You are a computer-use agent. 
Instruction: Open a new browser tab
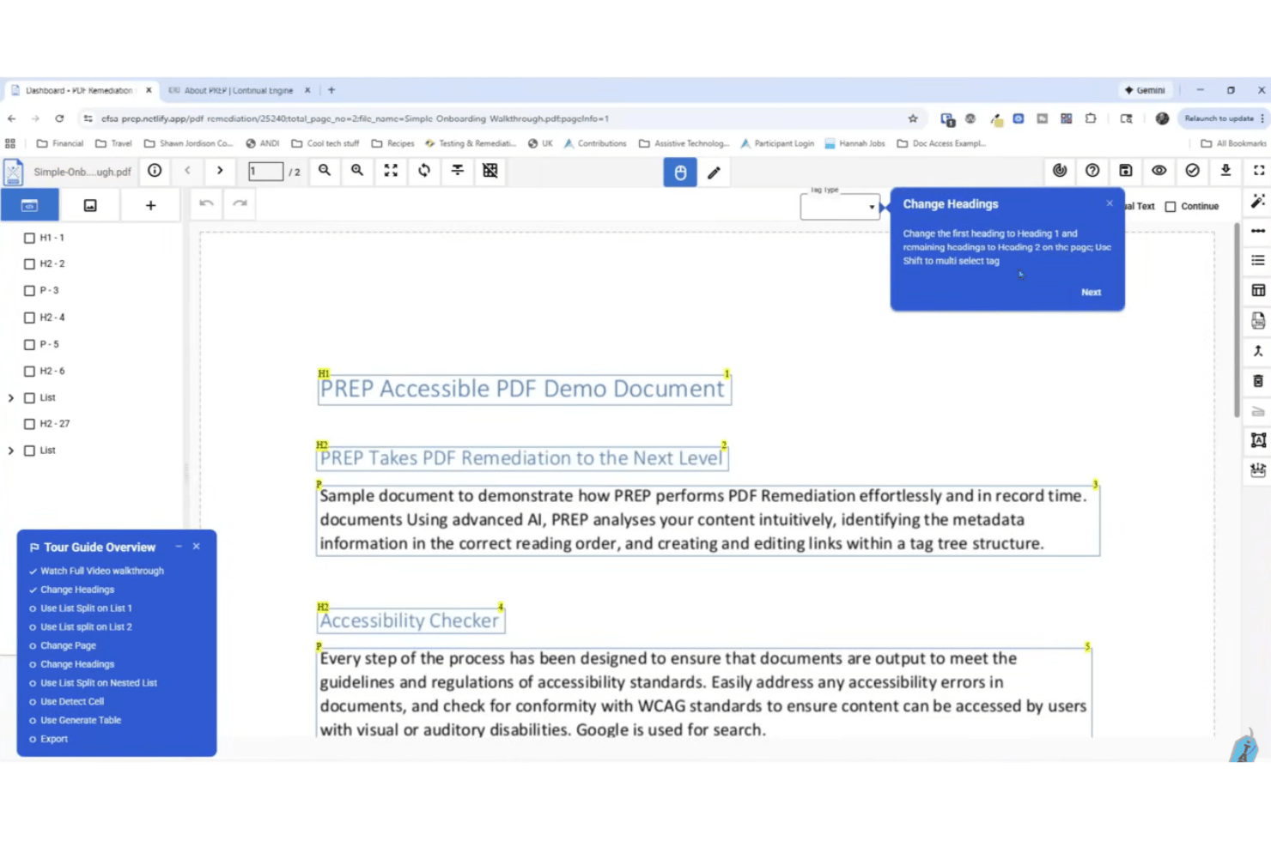(x=331, y=90)
